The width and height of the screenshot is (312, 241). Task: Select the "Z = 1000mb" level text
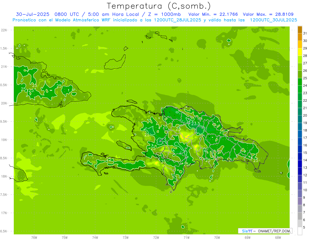[164, 14]
